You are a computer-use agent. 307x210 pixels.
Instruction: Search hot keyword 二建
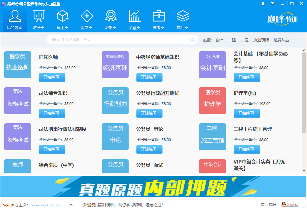(245, 40)
